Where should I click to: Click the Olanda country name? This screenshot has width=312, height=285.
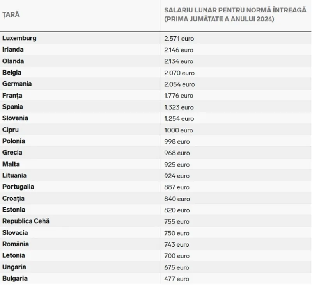point(13,61)
